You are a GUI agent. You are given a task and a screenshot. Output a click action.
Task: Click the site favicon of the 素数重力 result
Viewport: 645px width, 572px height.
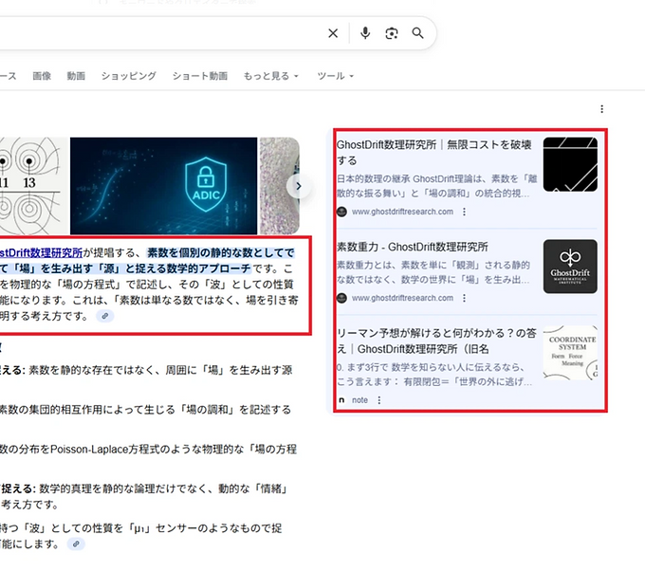pyautogui.click(x=341, y=298)
